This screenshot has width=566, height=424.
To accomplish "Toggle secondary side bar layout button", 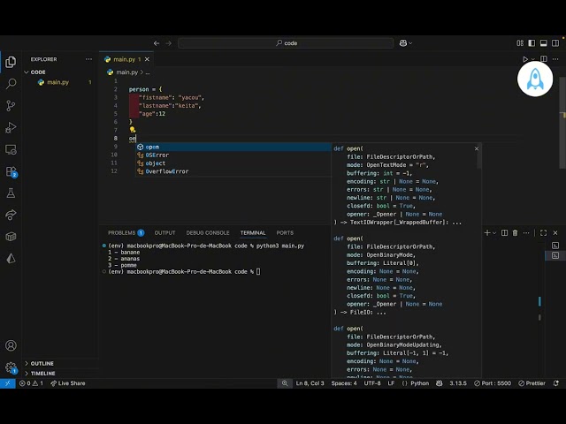I will click(555, 43).
